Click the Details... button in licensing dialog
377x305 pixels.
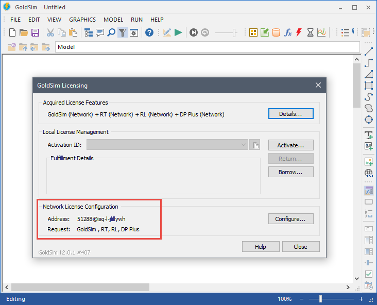point(290,114)
